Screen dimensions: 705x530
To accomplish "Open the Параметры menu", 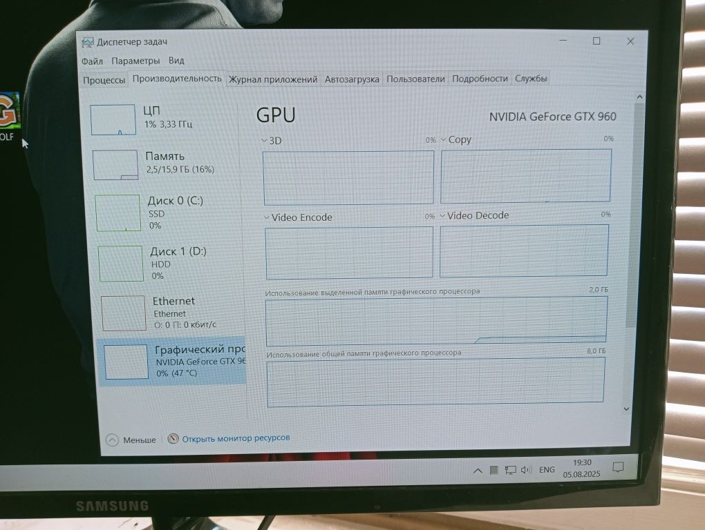I will pyautogui.click(x=135, y=61).
